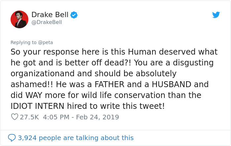Open the @DrakeBell handle link
Screen dimensions: 231x146
pyautogui.click(x=47, y=22)
